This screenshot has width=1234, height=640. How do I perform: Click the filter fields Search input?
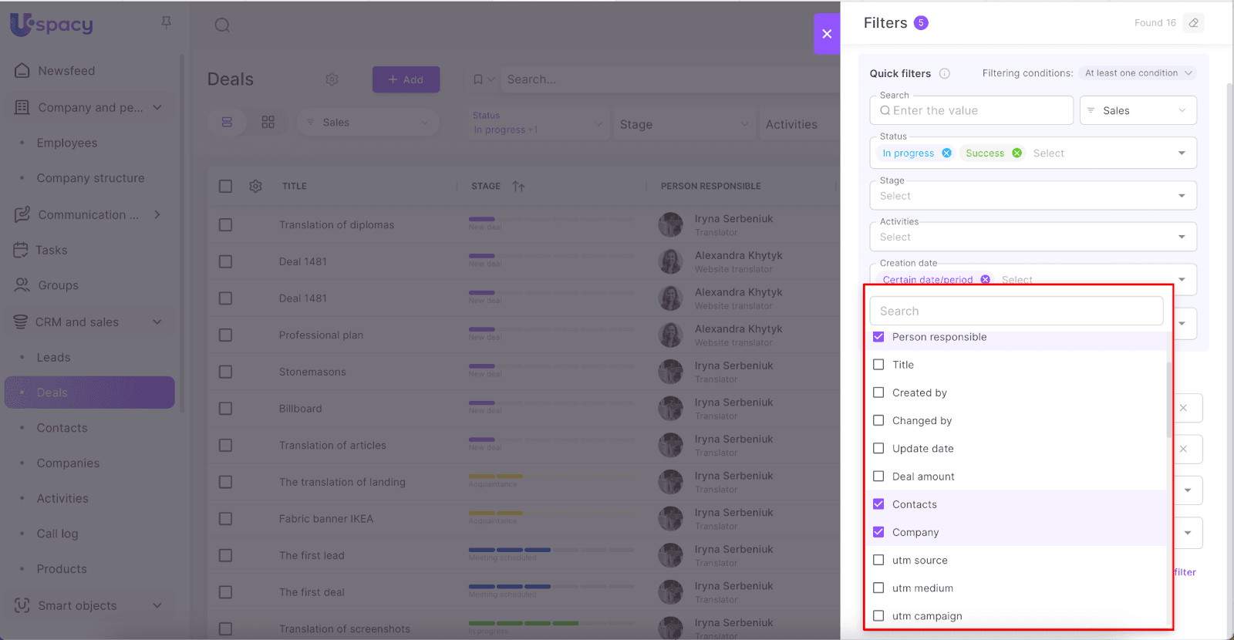[x=1016, y=312]
